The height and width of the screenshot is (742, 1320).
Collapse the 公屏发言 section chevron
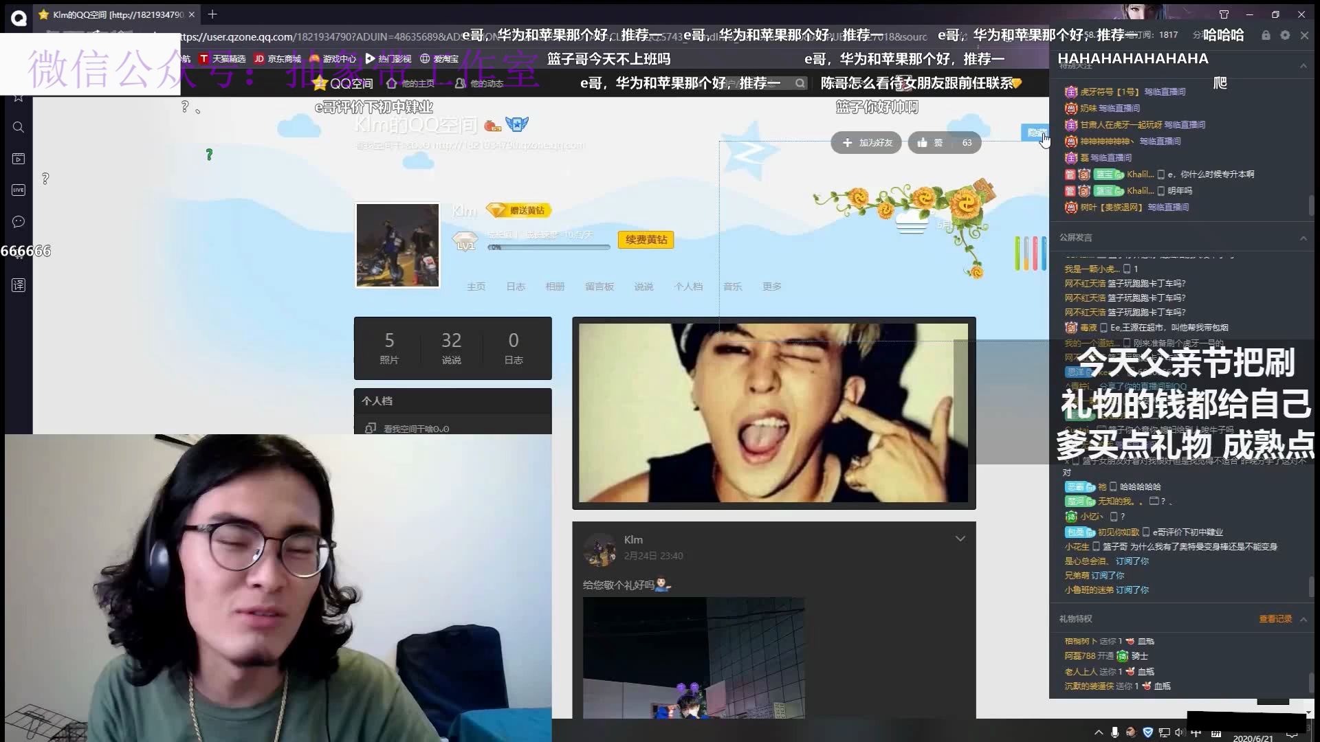1303,238
